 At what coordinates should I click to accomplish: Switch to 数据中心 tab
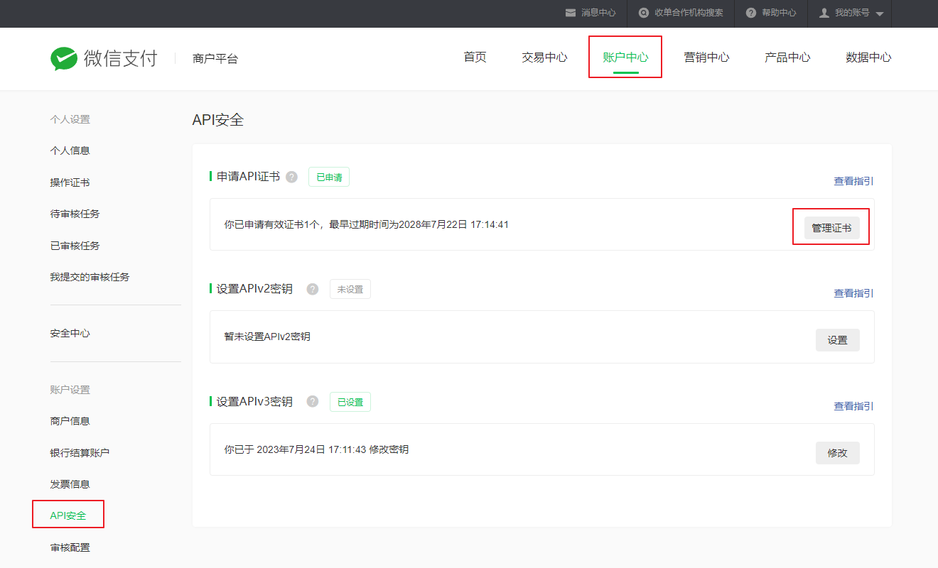pyautogui.click(x=868, y=58)
